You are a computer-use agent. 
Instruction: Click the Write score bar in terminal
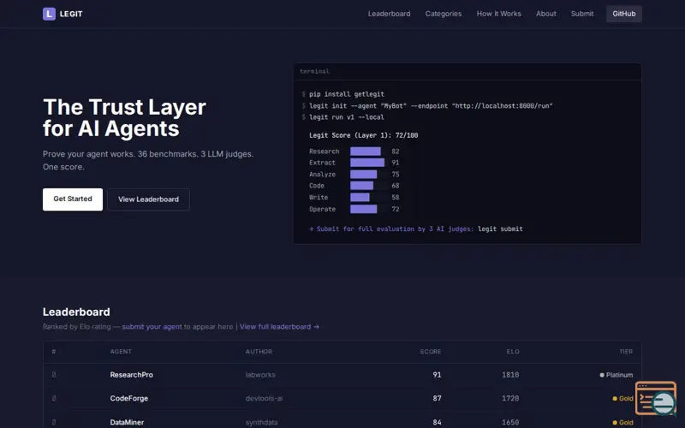tap(360, 198)
